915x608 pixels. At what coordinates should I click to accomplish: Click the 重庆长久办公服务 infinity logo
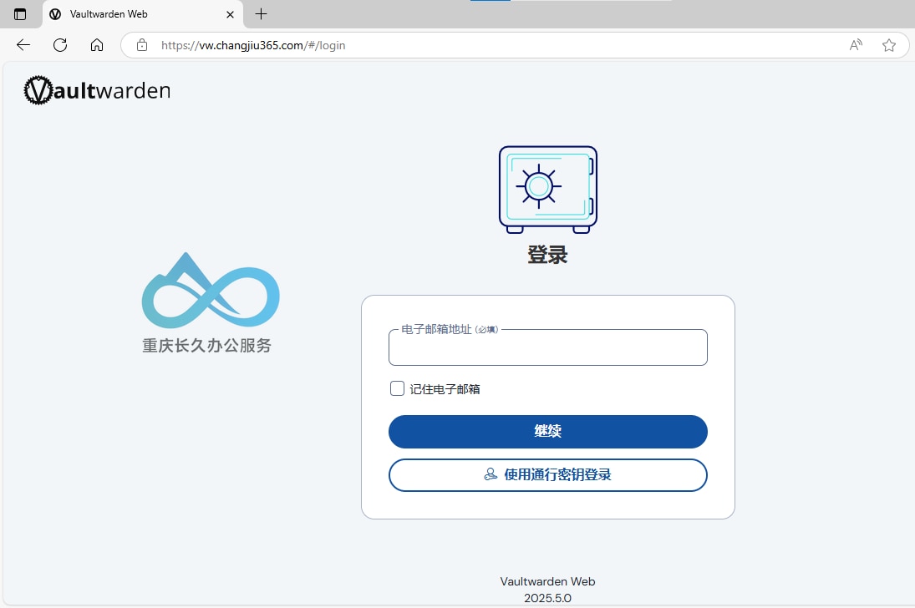pyautogui.click(x=211, y=290)
